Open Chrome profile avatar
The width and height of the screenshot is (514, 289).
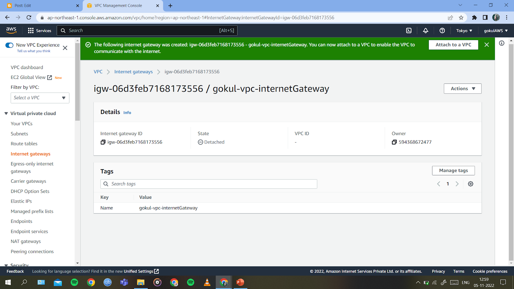click(x=496, y=17)
